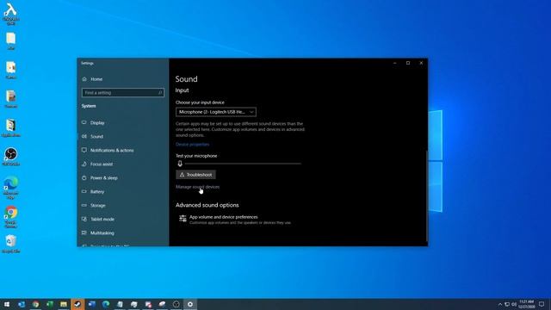This screenshot has width=551, height=310.
Task: Select the Recycle Bin desktop icon
Action: [11, 244]
